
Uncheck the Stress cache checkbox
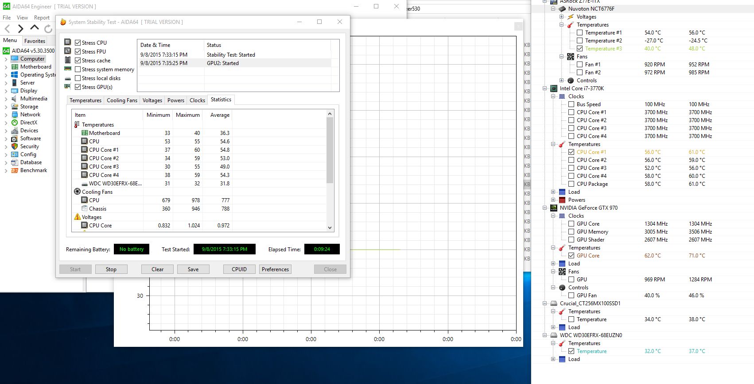click(78, 61)
